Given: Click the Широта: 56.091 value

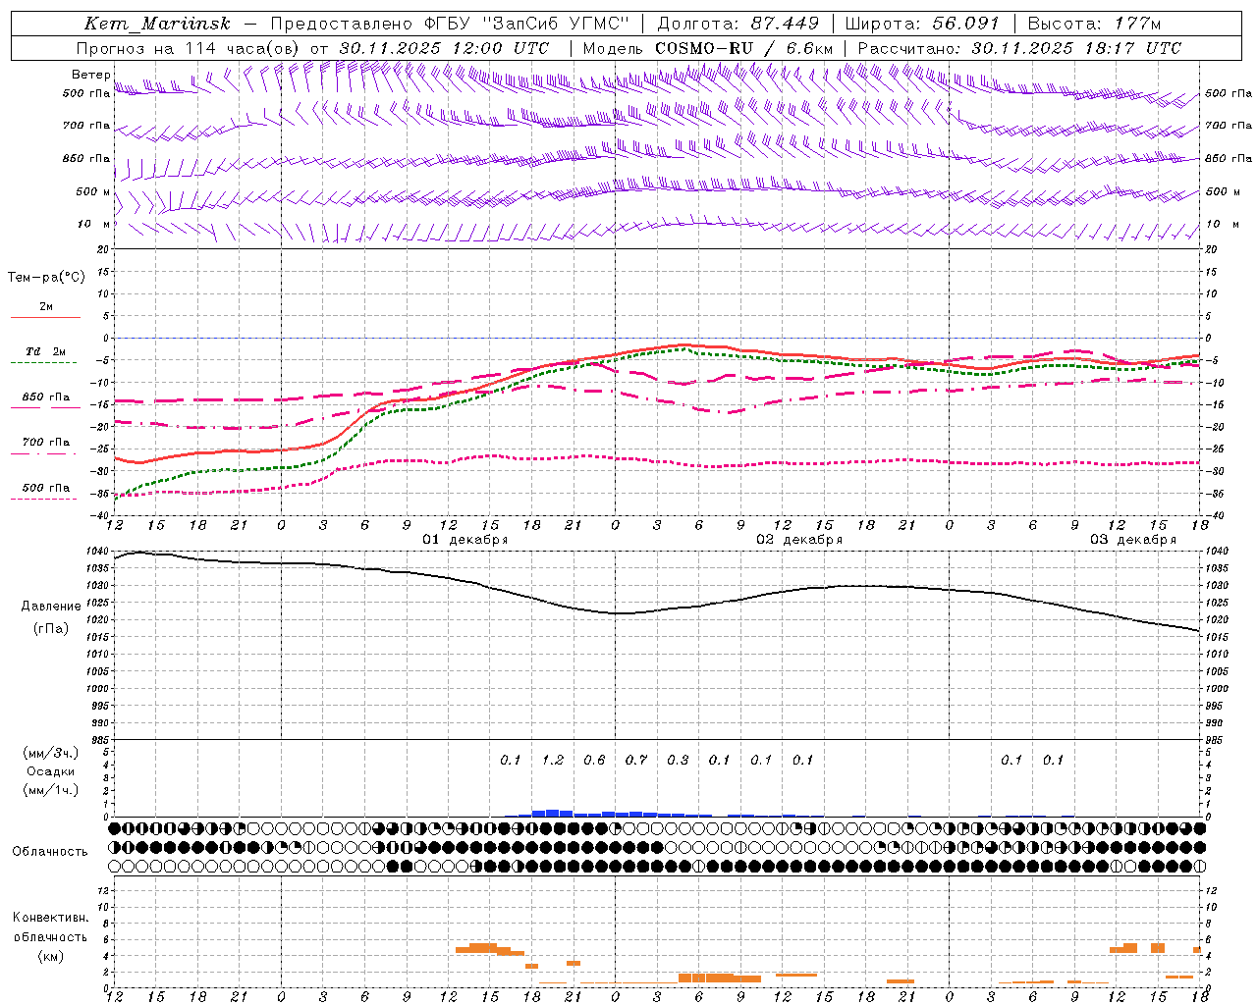Looking at the screenshot, I should click(922, 24).
